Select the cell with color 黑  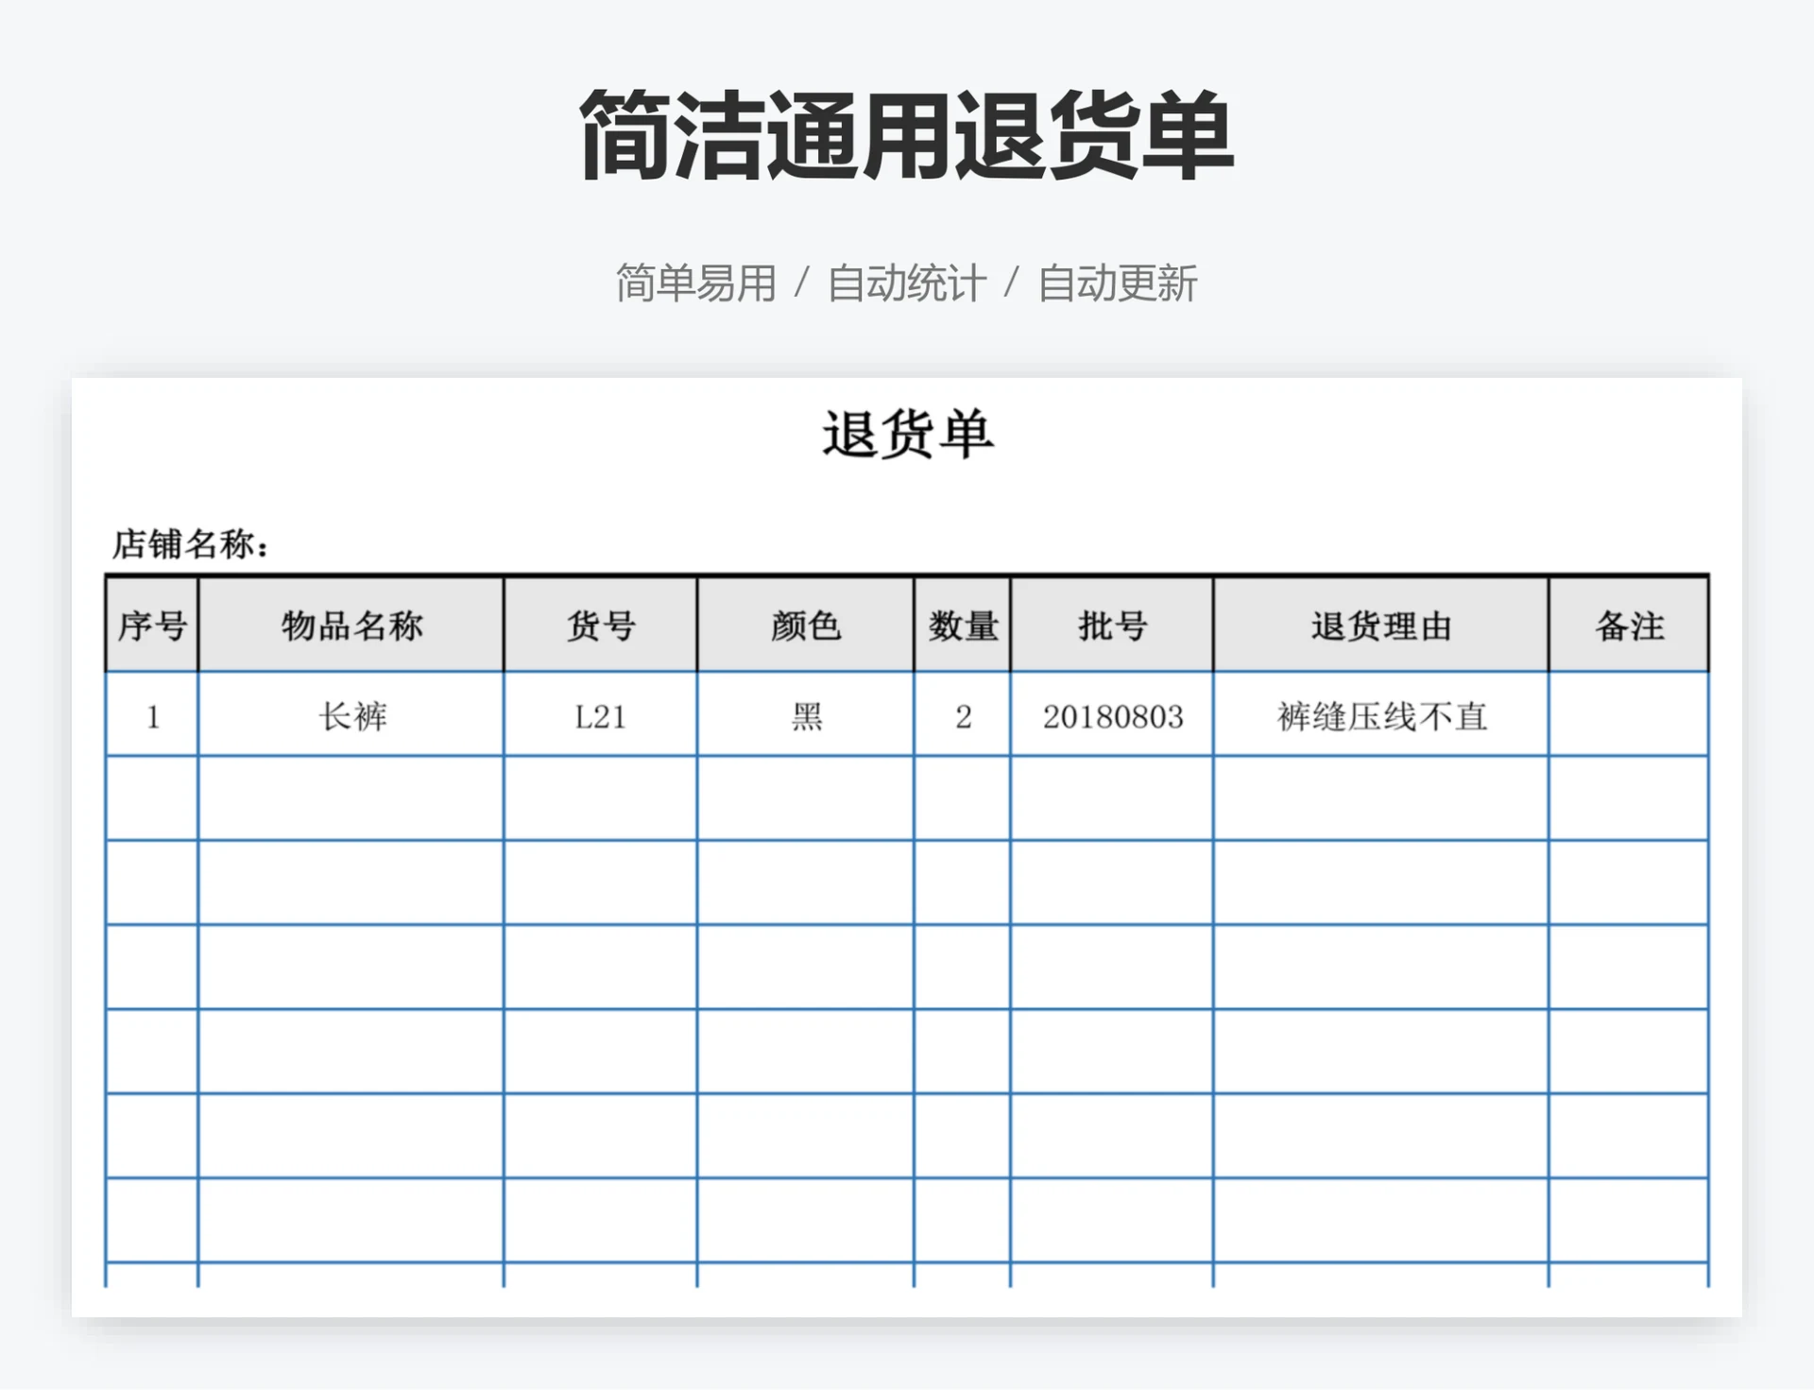pos(806,716)
